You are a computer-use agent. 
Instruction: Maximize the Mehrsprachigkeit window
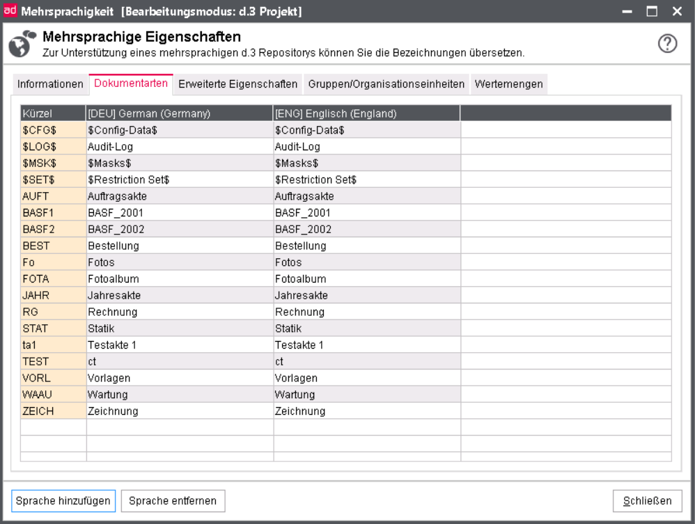point(652,11)
